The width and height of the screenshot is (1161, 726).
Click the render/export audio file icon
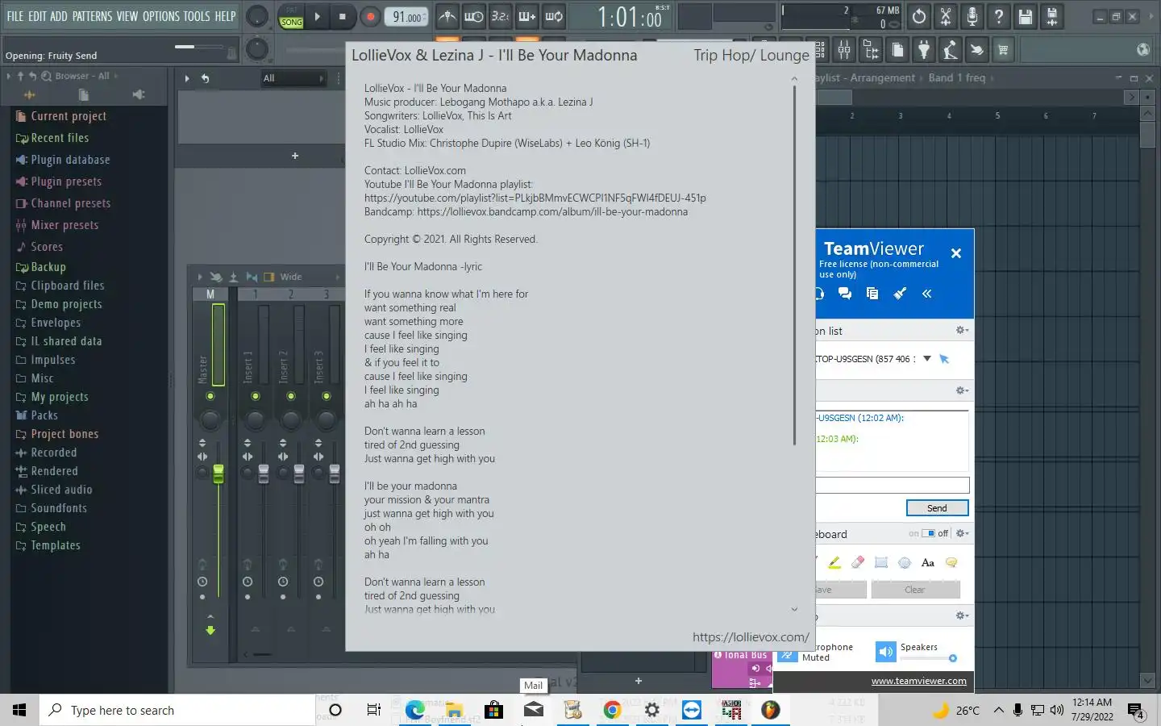pos(1052,16)
